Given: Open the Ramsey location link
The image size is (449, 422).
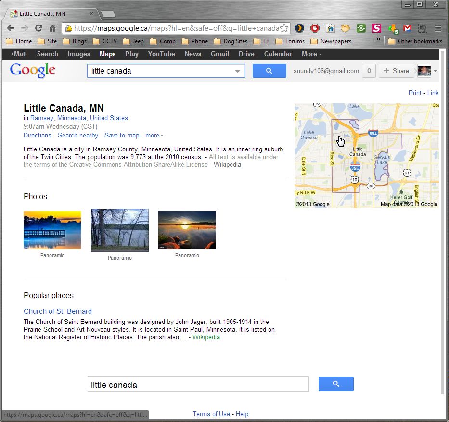Looking at the screenshot, I should [42, 118].
